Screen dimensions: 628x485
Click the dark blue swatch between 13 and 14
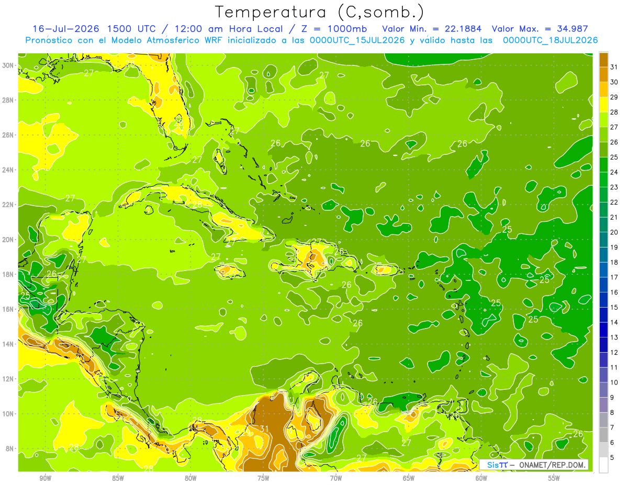click(x=604, y=330)
